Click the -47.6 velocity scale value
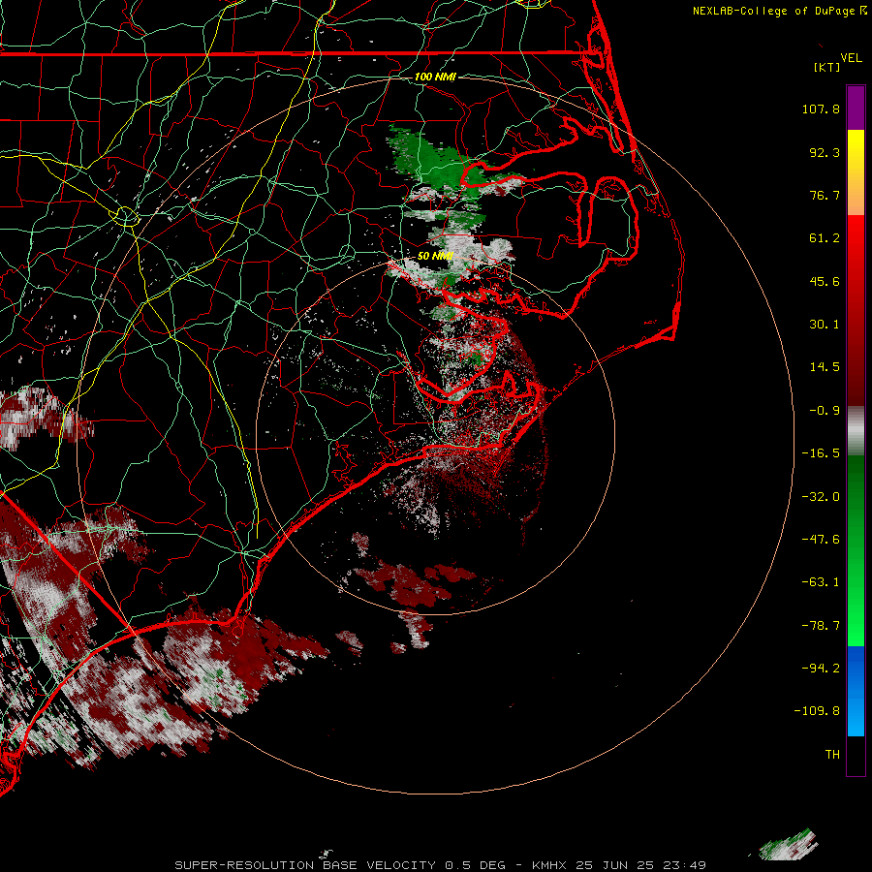 (821, 539)
